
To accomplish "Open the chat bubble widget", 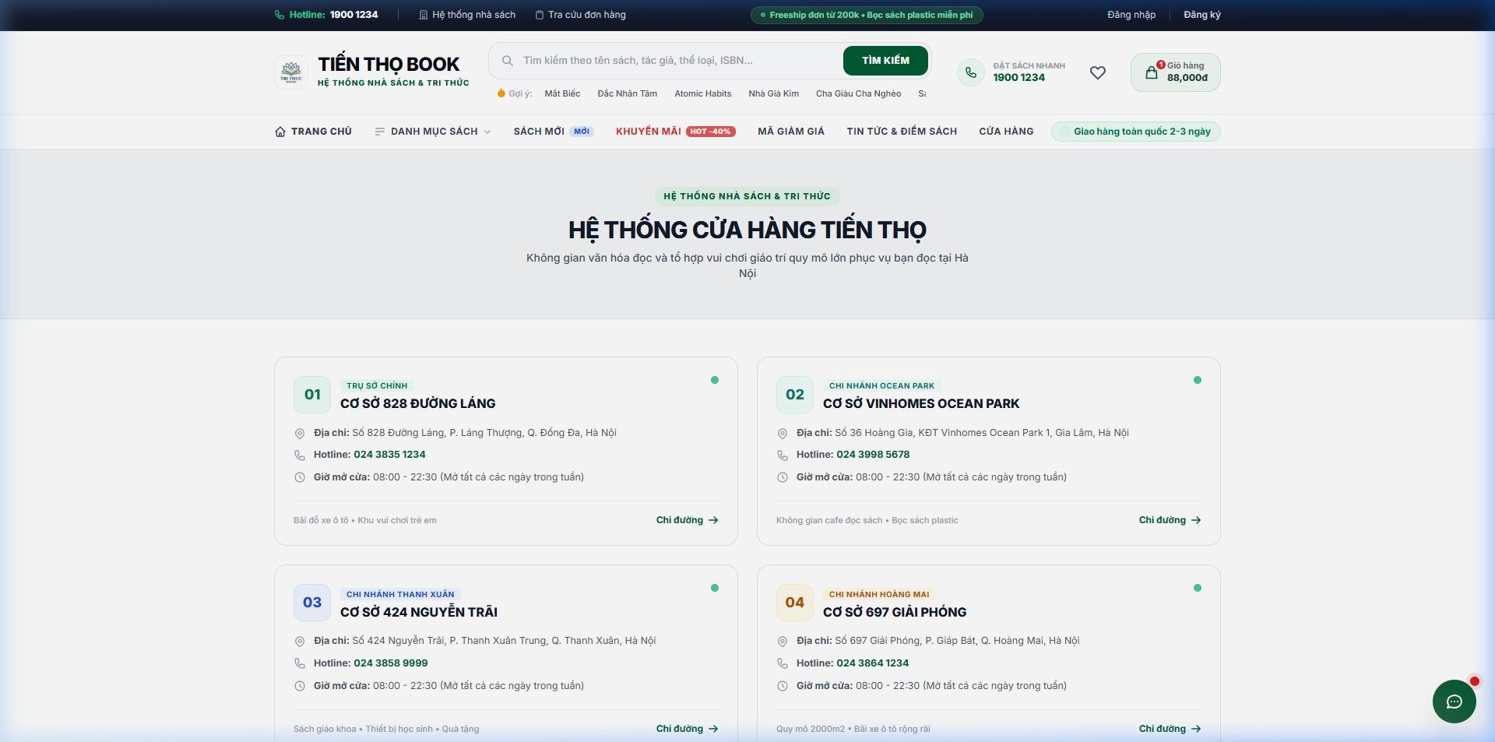I will point(1454,702).
